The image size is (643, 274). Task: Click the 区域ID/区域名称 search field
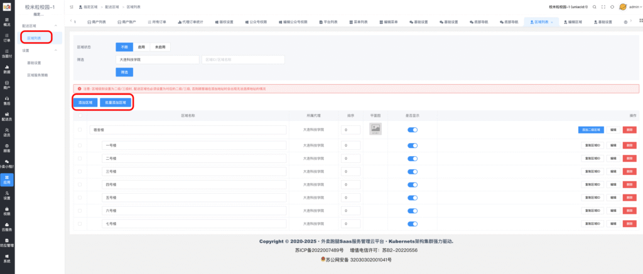[x=243, y=60]
